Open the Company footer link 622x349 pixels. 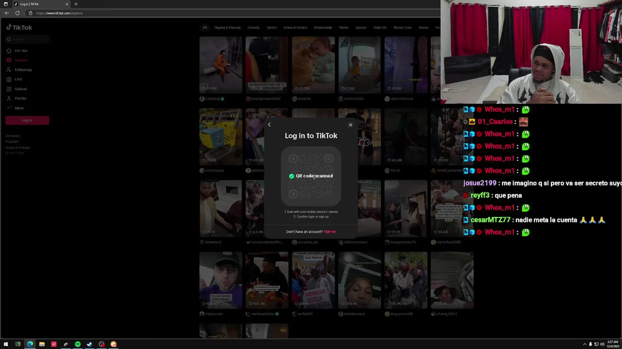13,136
